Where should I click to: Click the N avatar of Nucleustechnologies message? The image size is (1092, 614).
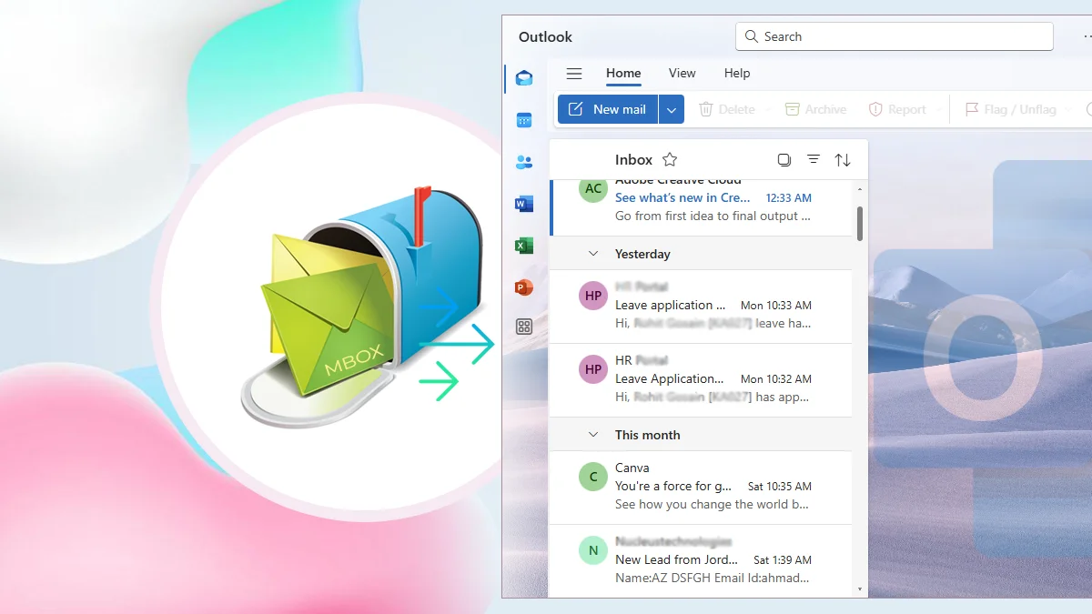[x=593, y=550]
